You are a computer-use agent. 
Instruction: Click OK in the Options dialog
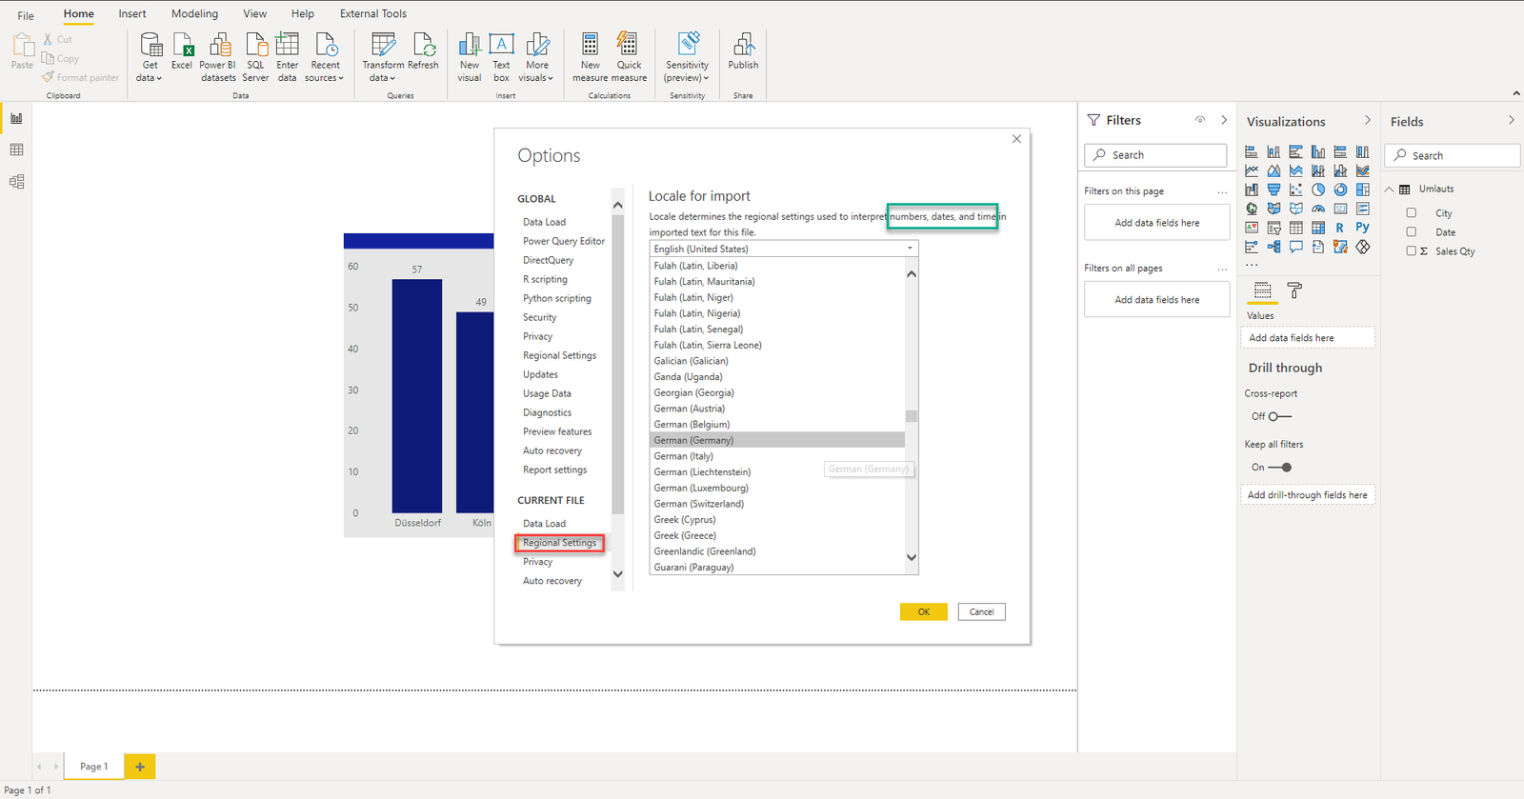tap(923, 612)
